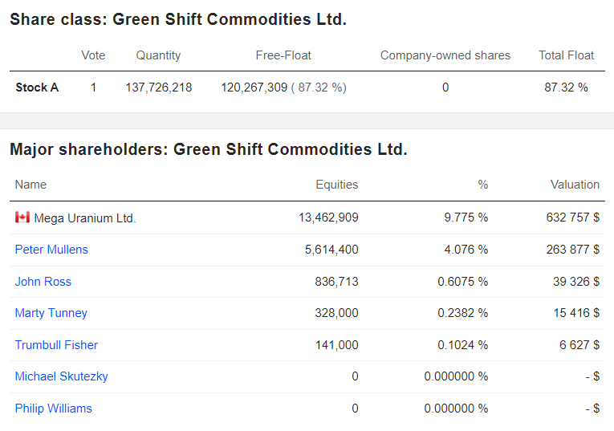Select Philip Williams' 0.000000 % value
614x431 pixels.
[456, 409]
